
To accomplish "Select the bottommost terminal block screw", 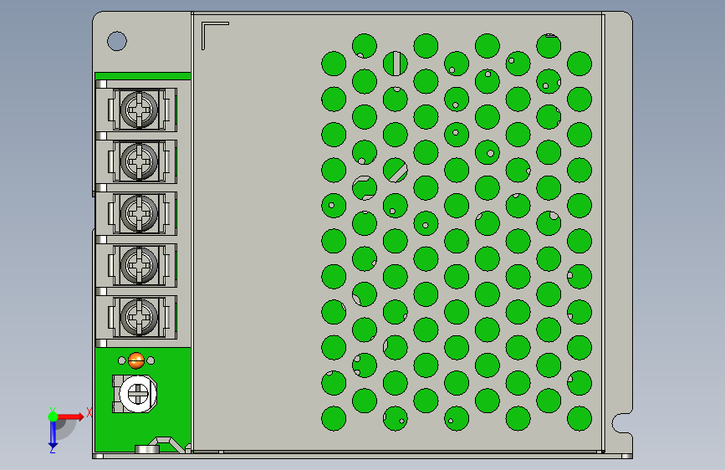I will (139, 317).
